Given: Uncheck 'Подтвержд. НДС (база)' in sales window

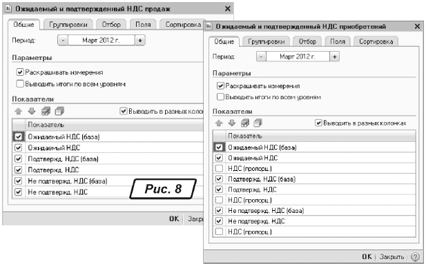Looking at the screenshot, I should click(x=18, y=159).
